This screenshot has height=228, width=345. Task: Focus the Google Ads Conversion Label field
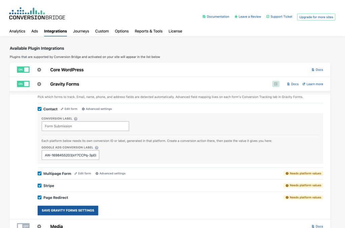point(70,155)
